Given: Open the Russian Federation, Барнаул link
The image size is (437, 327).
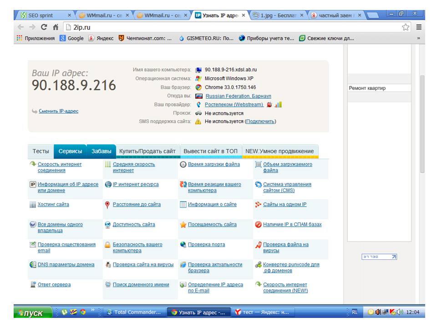Looking at the screenshot, I should tap(238, 96).
